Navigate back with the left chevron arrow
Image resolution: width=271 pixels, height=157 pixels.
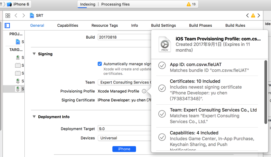click(x=16, y=15)
